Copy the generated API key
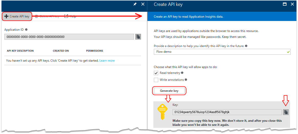The height and width of the screenshot is (134, 298). click(x=286, y=112)
